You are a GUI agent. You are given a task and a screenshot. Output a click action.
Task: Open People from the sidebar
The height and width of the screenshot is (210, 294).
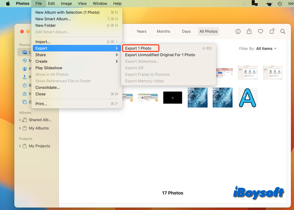point(25,69)
